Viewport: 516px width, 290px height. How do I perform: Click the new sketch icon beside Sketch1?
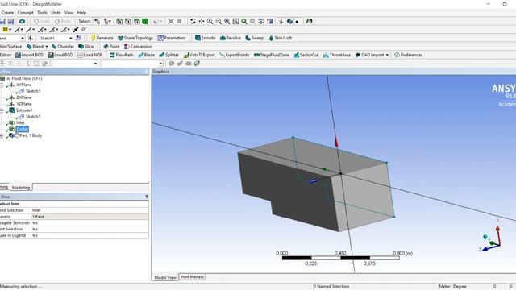[x=78, y=38]
